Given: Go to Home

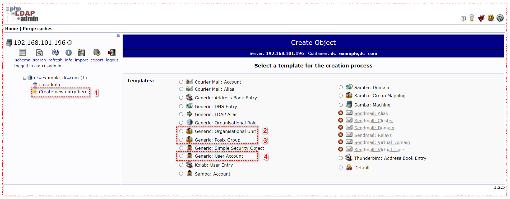Looking at the screenshot, I should click(12, 28).
